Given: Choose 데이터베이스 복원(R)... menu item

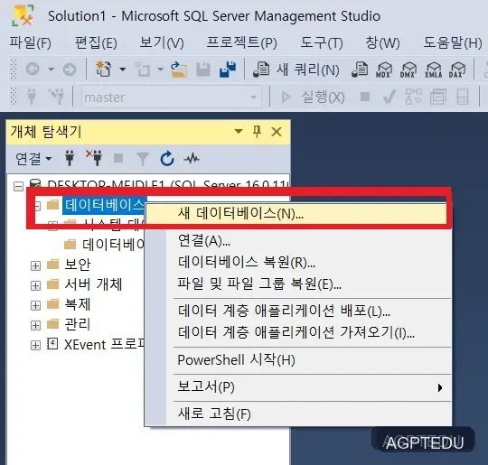Looking at the screenshot, I should pos(298,262).
